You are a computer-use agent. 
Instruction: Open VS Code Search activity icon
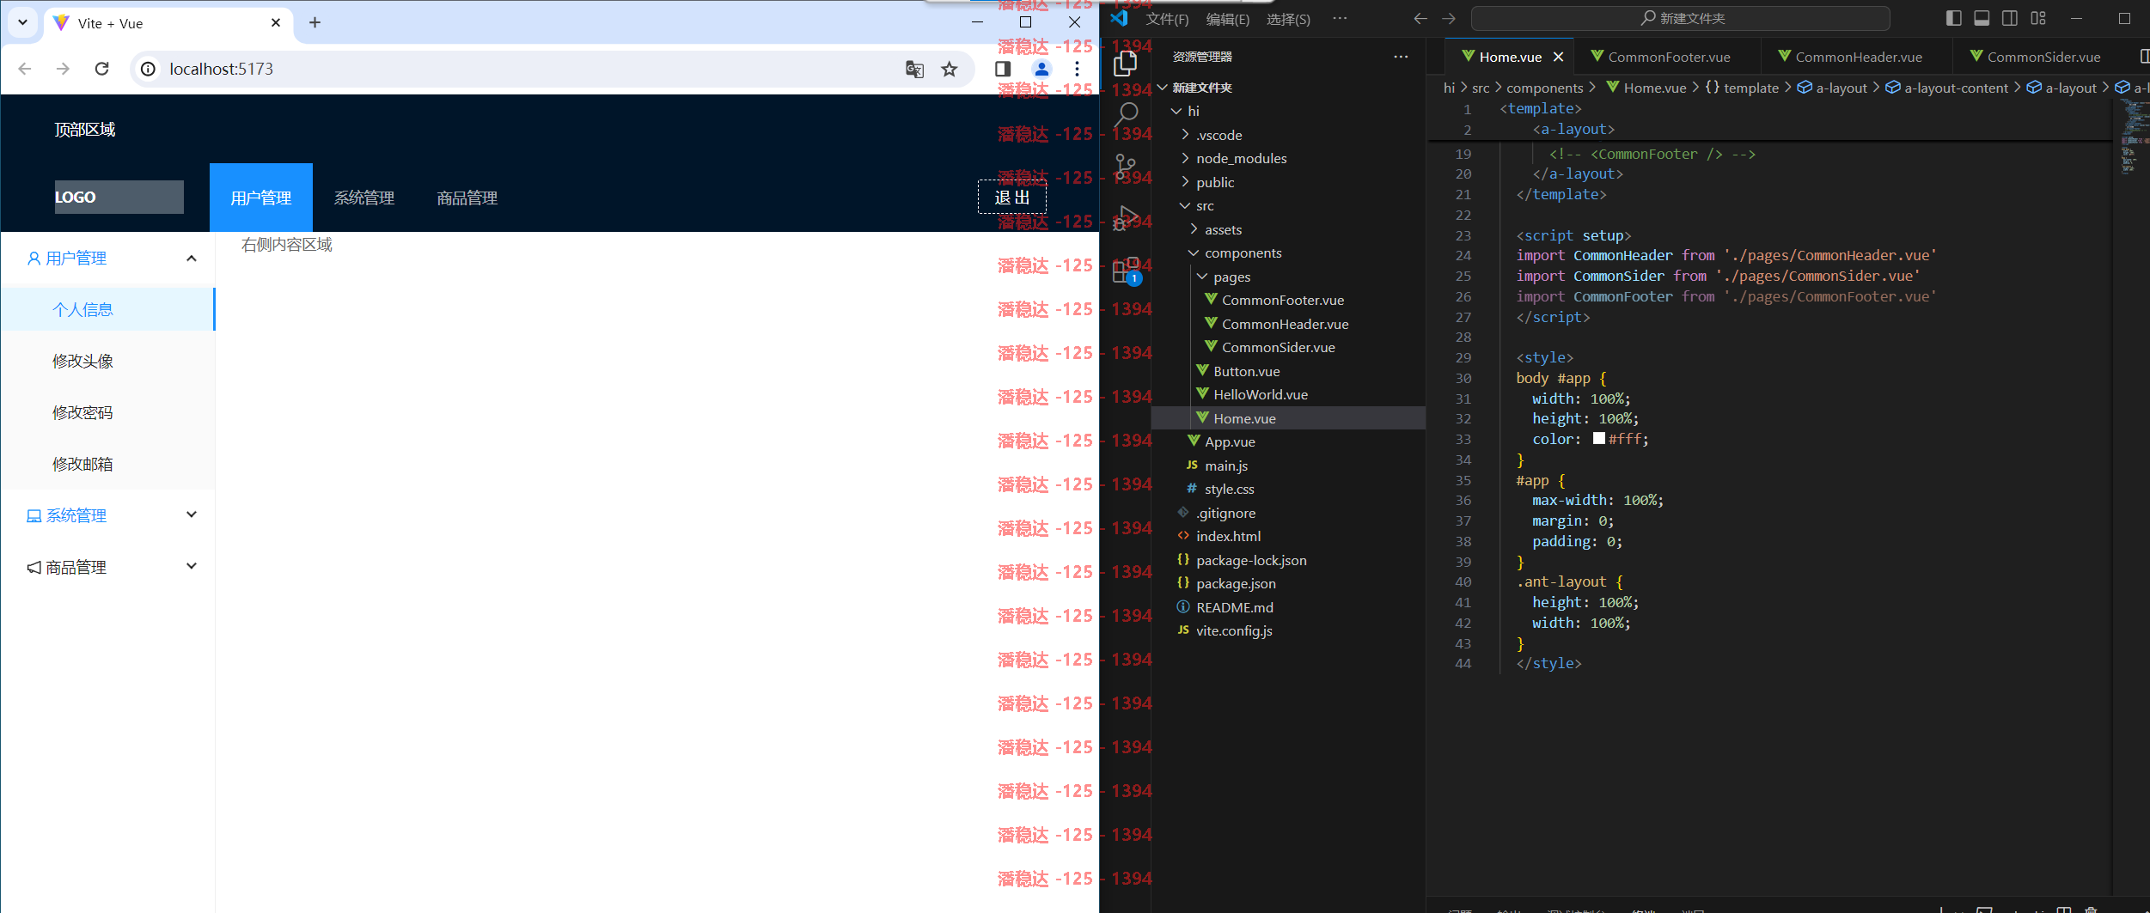pyautogui.click(x=1125, y=114)
